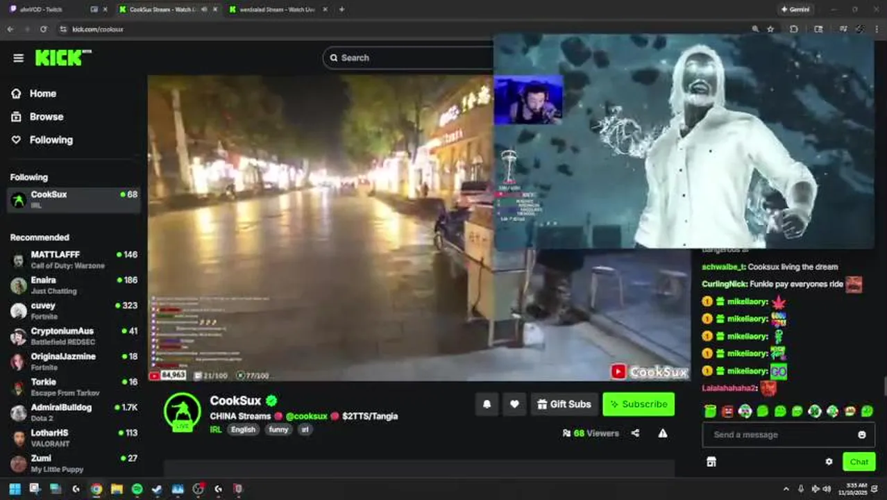Click the English tag

point(243,429)
